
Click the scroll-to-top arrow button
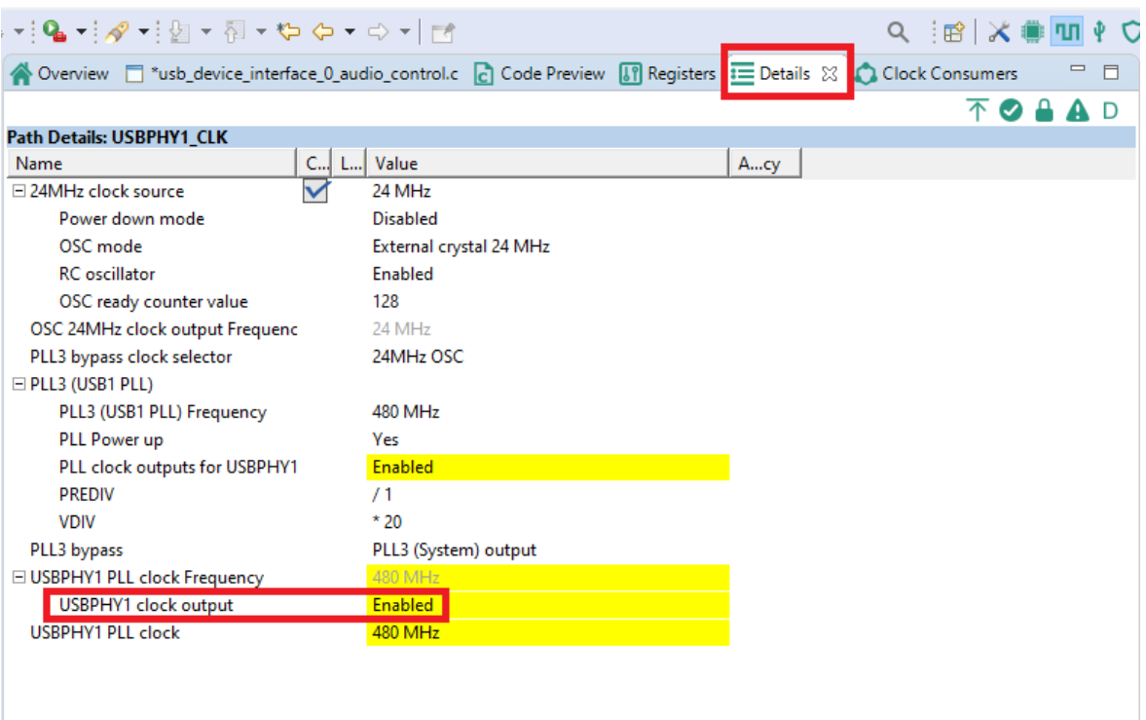point(977,110)
